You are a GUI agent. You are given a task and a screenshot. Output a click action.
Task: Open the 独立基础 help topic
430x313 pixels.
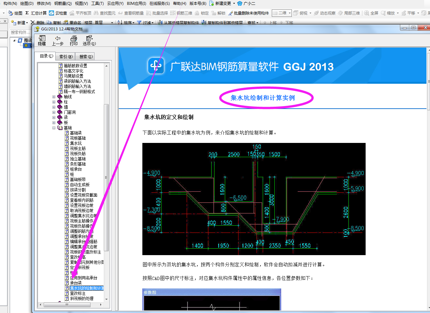(x=78, y=159)
